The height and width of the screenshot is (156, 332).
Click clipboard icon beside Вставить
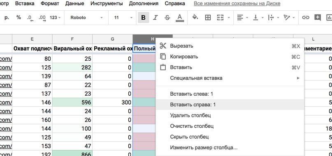pos(163,67)
